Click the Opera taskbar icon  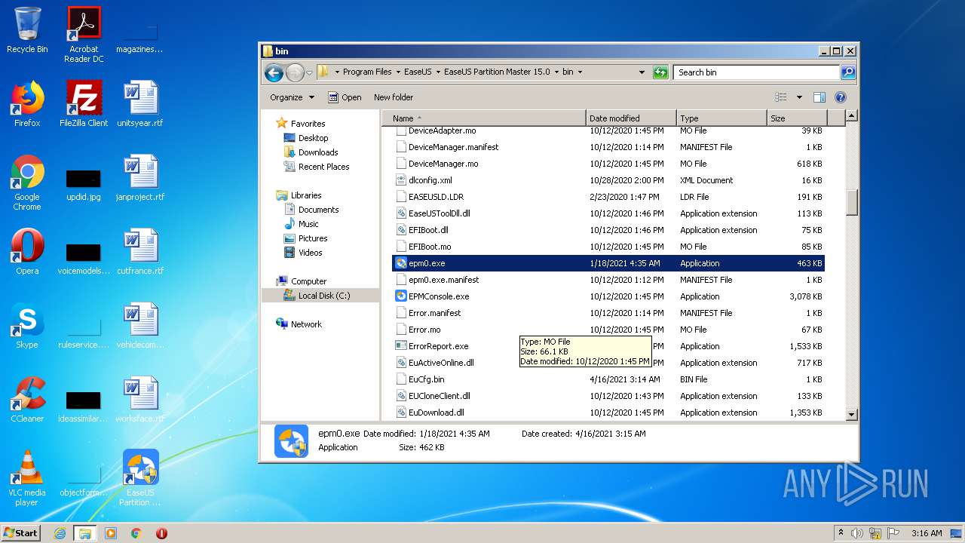click(x=161, y=533)
